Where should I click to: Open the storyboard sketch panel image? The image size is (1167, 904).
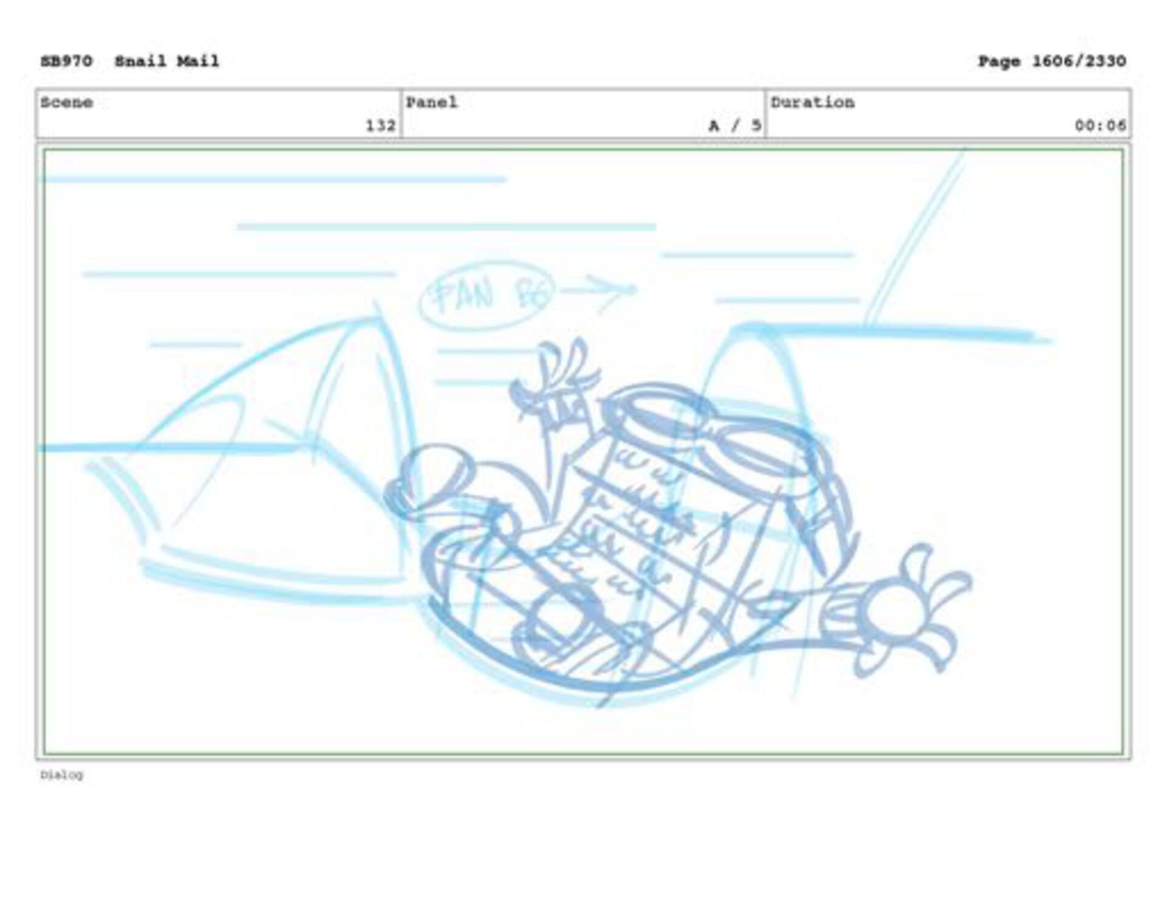[x=583, y=452]
